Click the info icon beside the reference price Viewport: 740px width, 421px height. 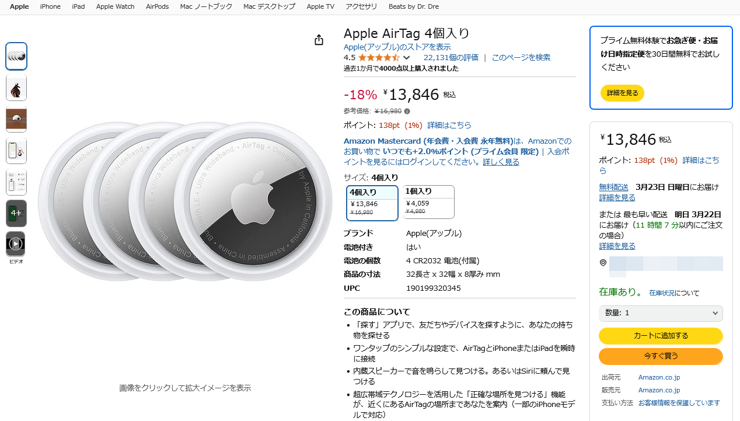pyautogui.click(x=407, y=111)
